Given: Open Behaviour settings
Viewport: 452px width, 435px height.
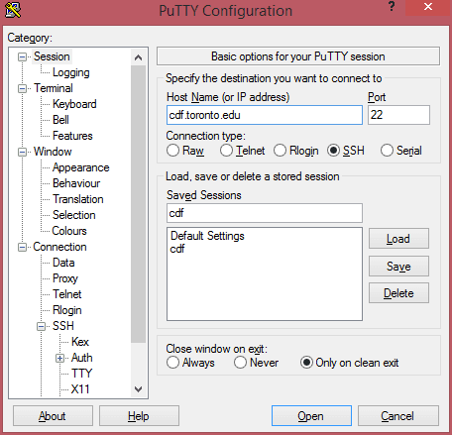Looking at the screenshot, I should tap(76, 183).
